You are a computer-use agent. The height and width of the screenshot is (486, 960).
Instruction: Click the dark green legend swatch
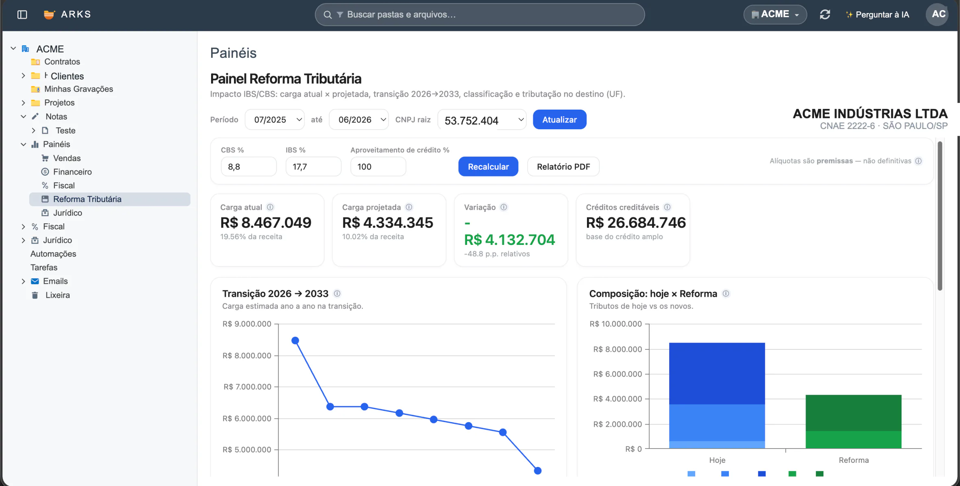tap(820, 474)
